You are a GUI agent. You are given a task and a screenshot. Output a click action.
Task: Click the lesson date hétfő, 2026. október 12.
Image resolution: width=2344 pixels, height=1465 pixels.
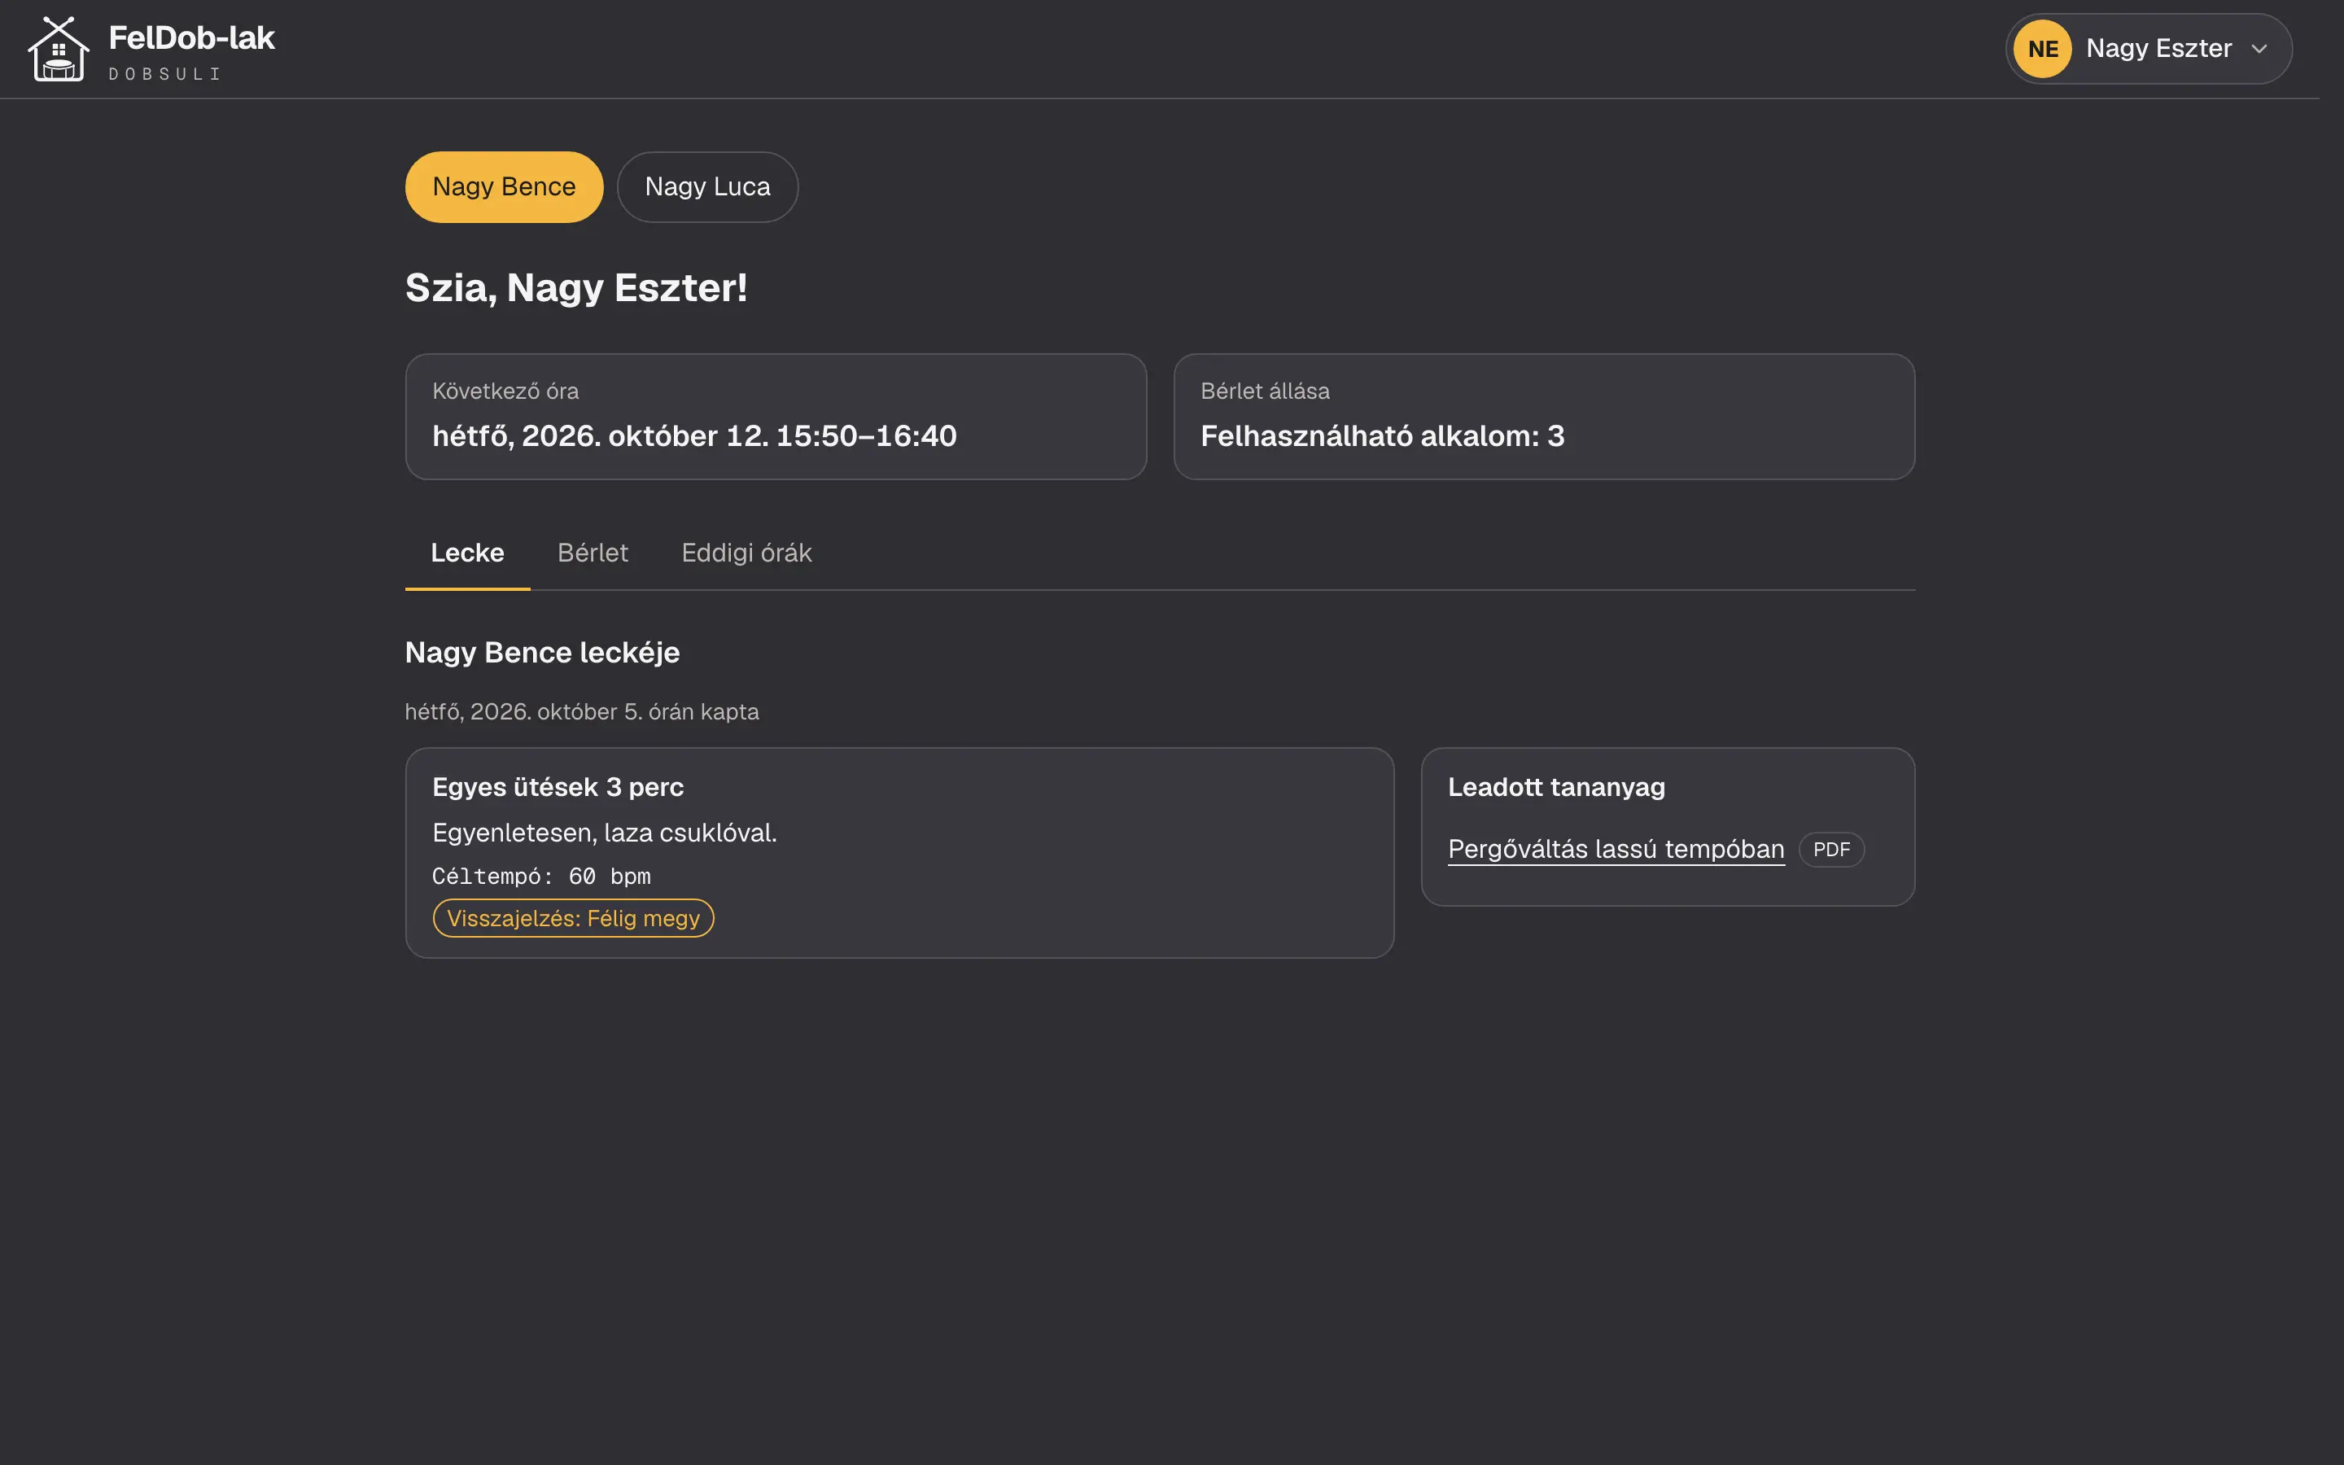click(601, 437)
